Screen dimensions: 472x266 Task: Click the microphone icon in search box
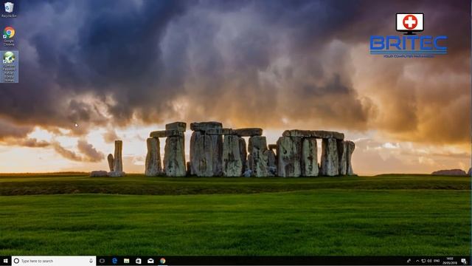click(x=91, y=261)
